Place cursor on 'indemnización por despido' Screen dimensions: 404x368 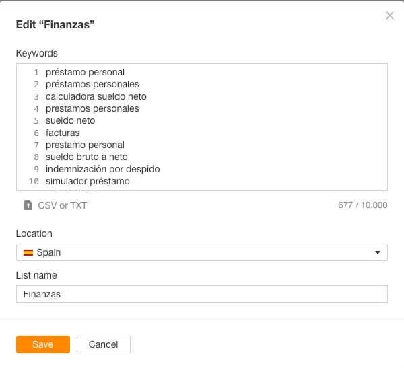pos(102,169)
